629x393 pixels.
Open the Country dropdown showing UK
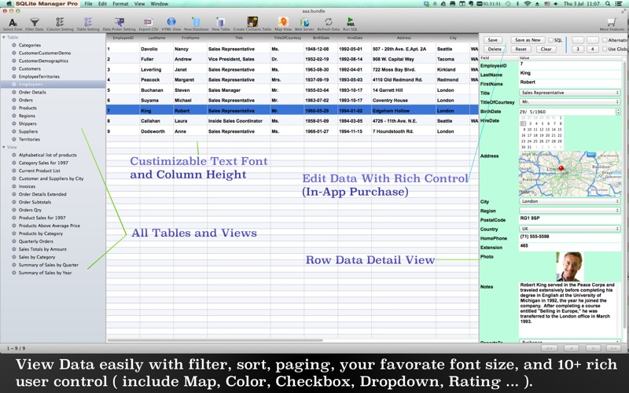(569, 229)
